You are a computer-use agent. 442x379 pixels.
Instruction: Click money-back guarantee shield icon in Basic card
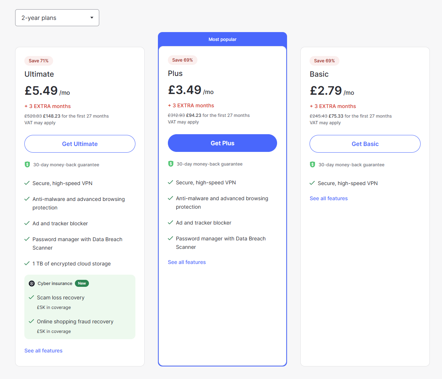pos(312,164)
